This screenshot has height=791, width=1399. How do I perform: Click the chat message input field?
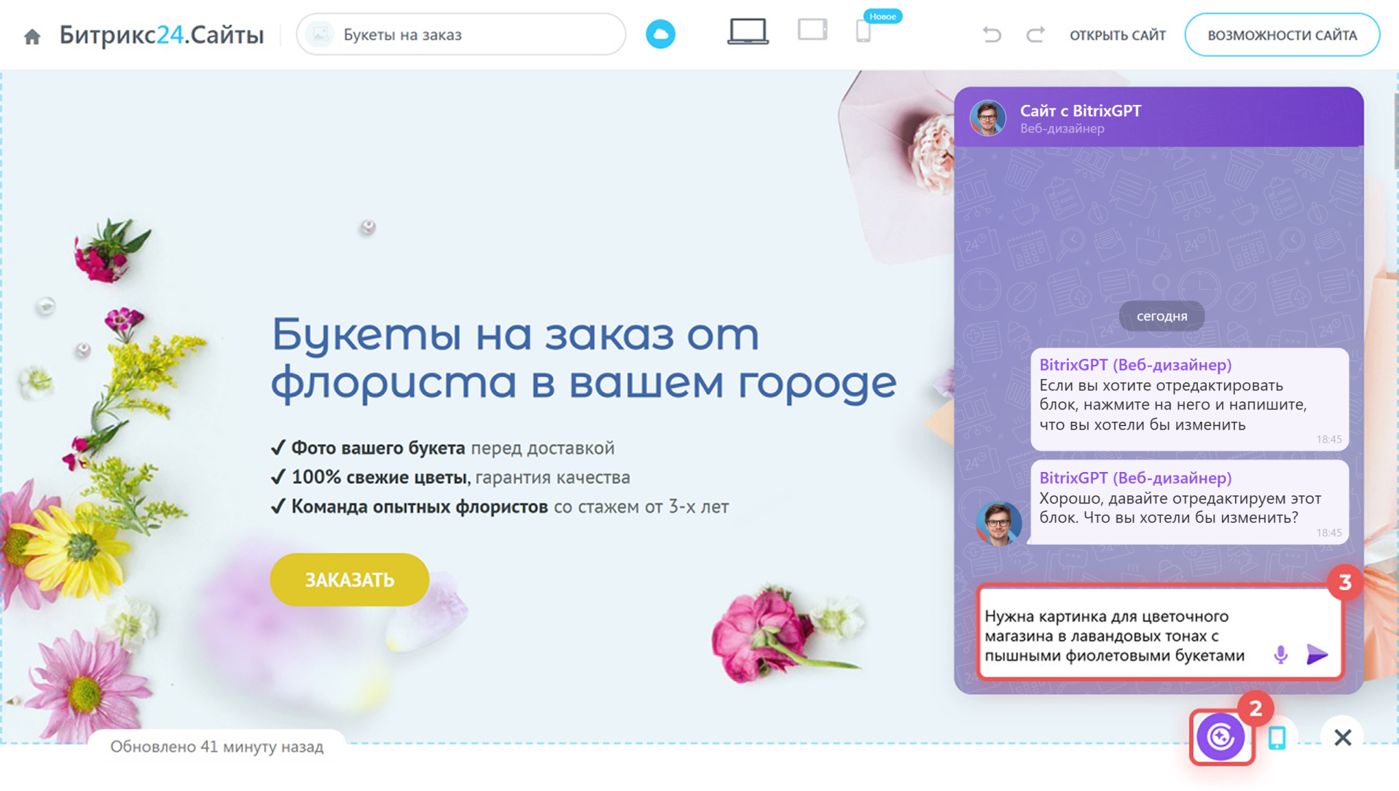click(x=1115, y=635)
